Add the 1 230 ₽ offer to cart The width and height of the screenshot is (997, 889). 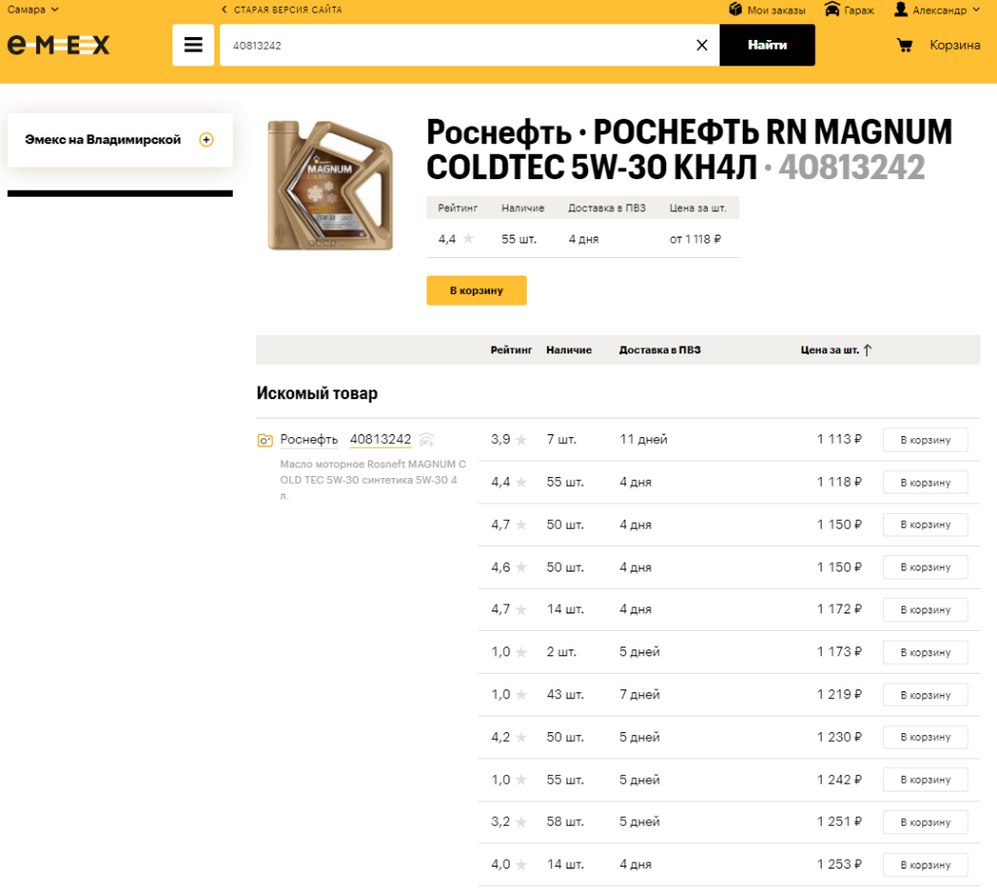[x=925, y=737]
